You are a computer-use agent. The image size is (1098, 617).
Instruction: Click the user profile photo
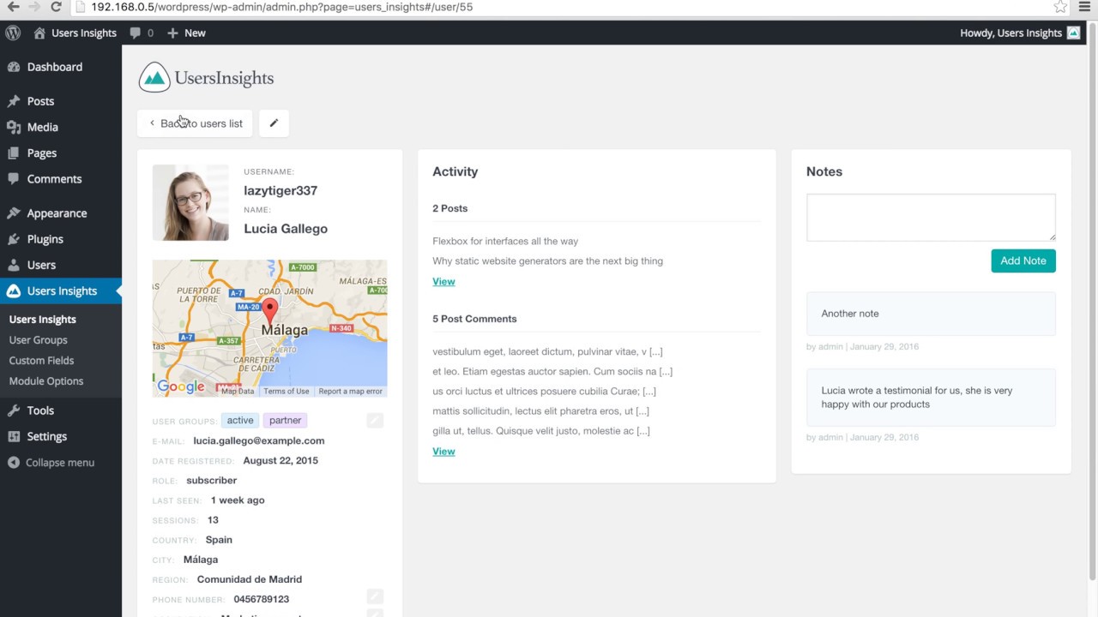tap(190, 202)
